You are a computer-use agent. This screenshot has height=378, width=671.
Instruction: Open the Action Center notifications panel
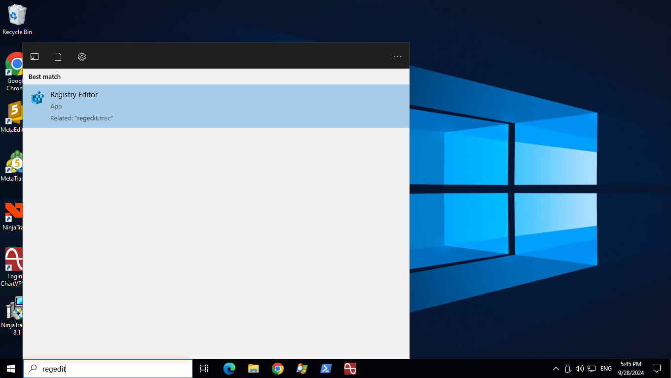click(x=657, y=369)
